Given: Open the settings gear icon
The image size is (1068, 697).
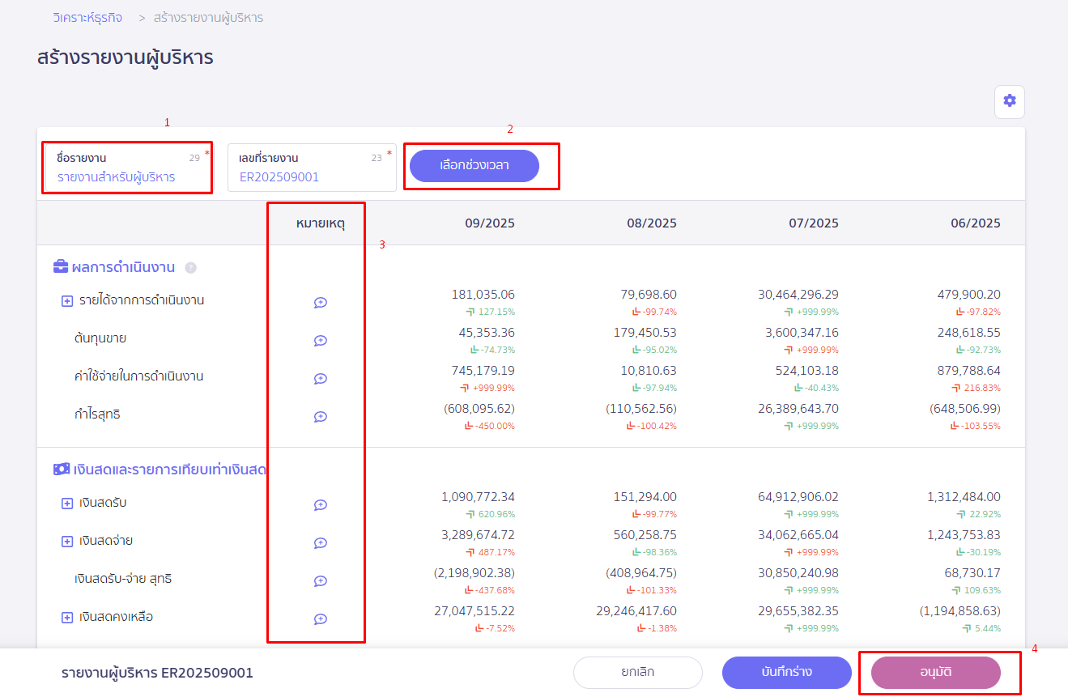Looking at the screenshot, I should point(1009,101).
